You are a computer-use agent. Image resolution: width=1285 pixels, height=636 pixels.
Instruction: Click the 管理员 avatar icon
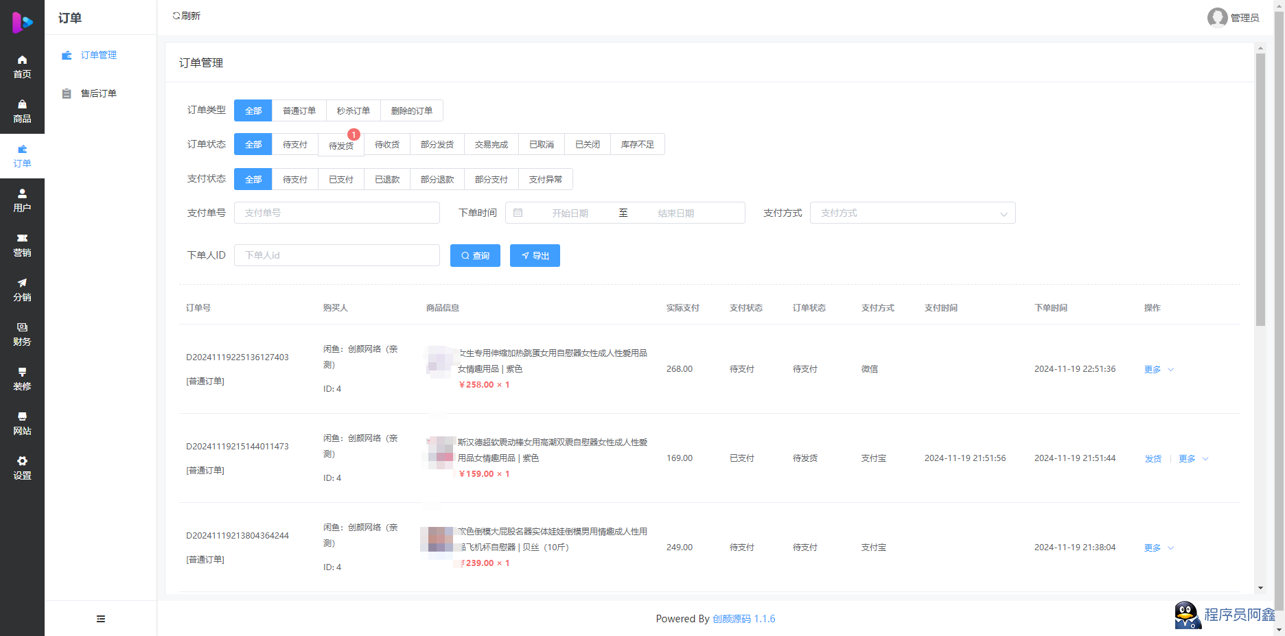[1217, 17]
